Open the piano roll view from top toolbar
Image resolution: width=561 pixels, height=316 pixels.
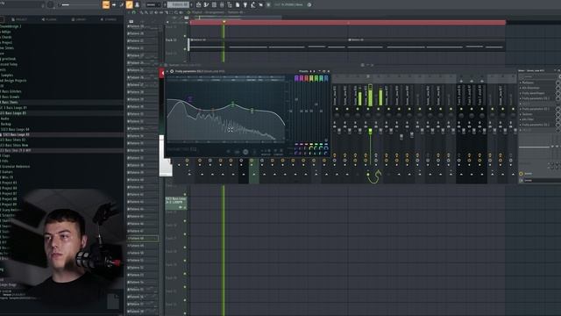pos(207,4)
